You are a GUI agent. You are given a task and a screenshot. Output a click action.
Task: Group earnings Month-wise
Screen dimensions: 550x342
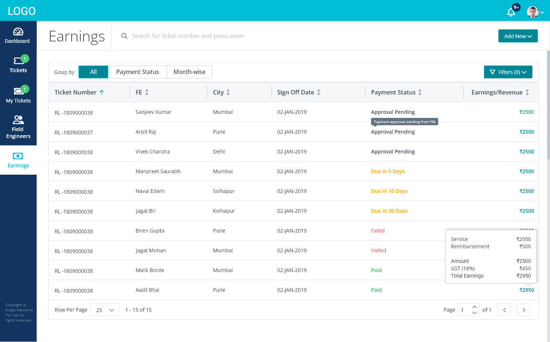[x=189, y=72]
